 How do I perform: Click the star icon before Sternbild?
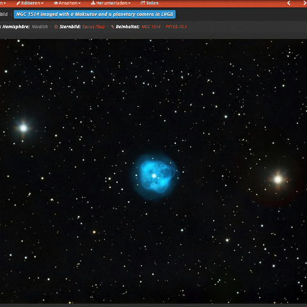[x=56, y=27]
